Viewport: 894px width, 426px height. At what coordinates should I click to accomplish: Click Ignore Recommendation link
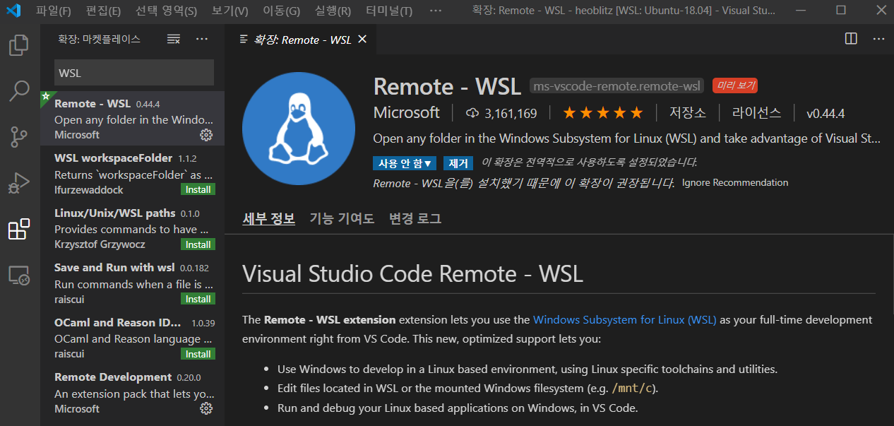(735, 182)
